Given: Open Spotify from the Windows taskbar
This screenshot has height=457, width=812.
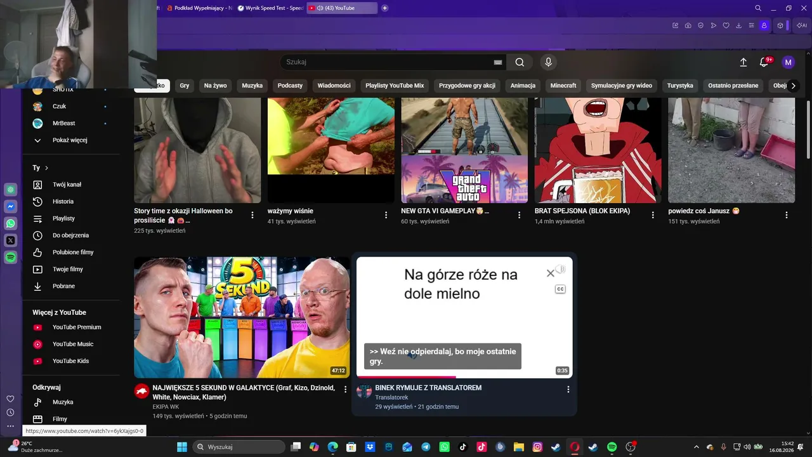Looking at the screenshot, I should pos(612,447).
